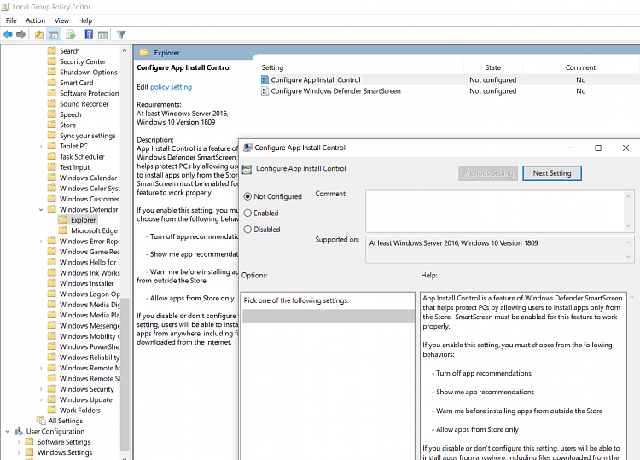Viewport: 640px width, 460px height.
Task: Click the Search folder icon in the tree
Action: [x=51, y=50]
